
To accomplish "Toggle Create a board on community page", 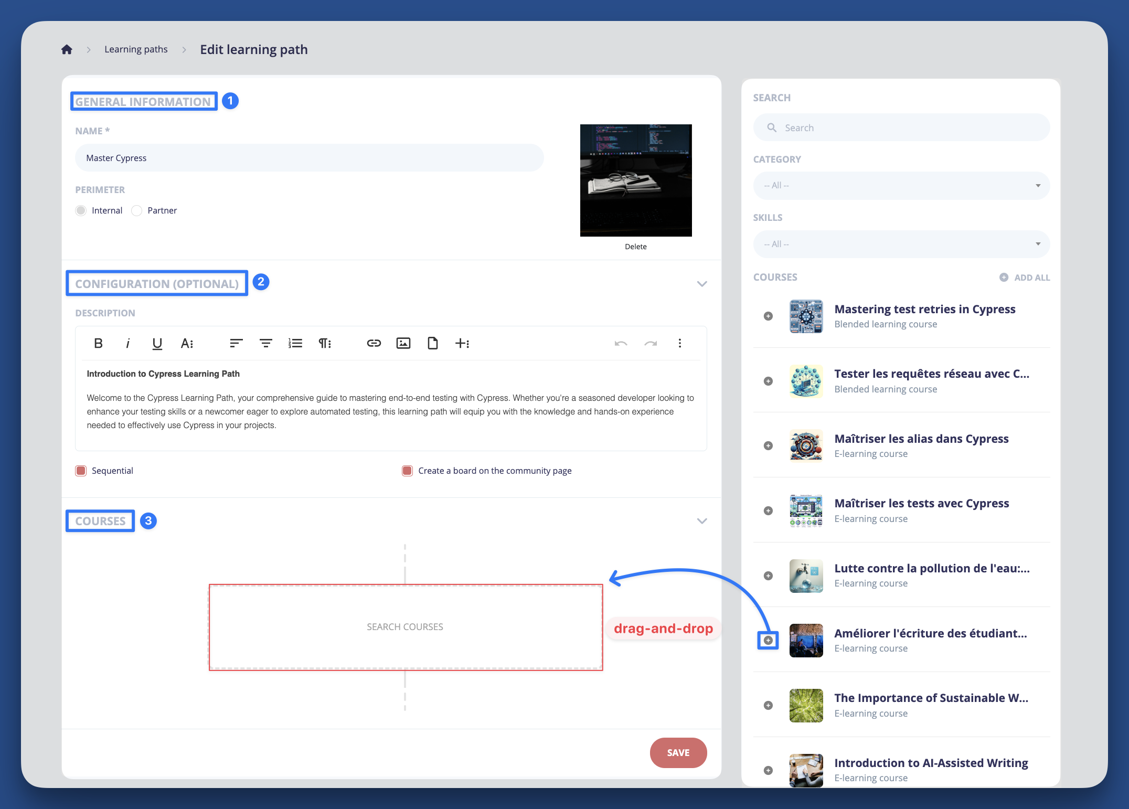I will pyautogui.click(x=407, y=471).
